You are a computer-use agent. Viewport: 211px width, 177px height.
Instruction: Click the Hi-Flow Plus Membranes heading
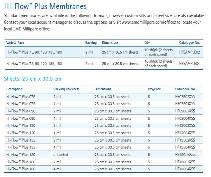point(45,6)
